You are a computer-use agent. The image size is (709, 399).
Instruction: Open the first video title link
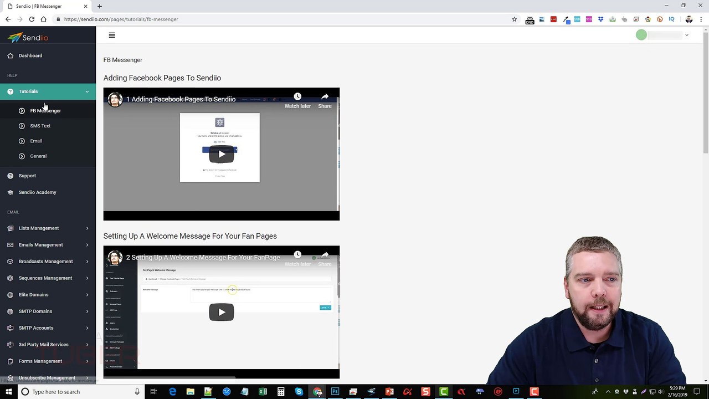click(x=181, y=99)
